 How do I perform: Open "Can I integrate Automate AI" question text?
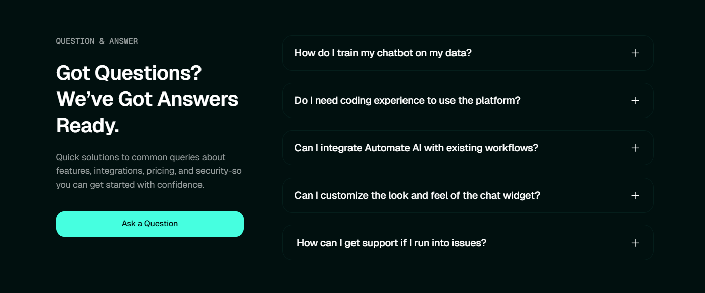click(416, 148)
